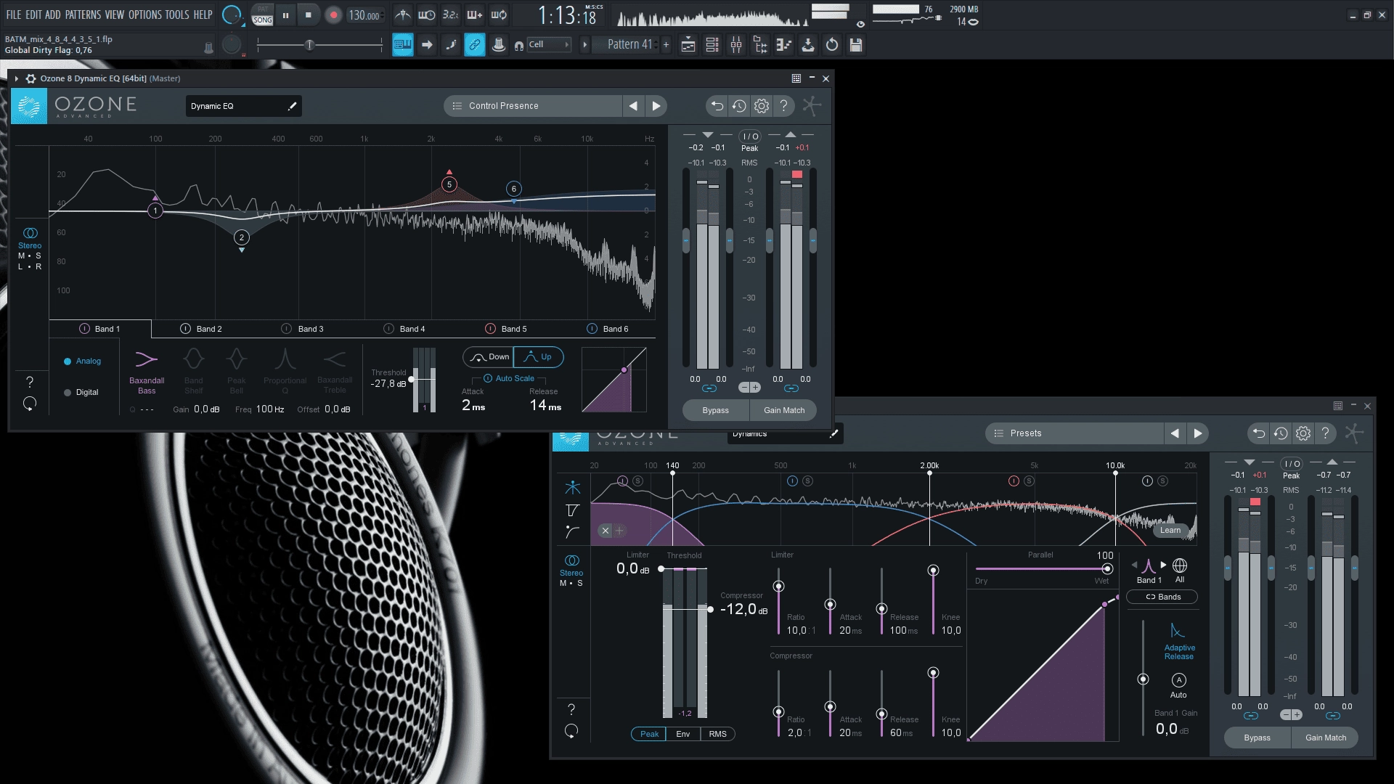Open Control Presence preset list
The height and width of the screenshot is (784, 1394).
coord(533,106)
